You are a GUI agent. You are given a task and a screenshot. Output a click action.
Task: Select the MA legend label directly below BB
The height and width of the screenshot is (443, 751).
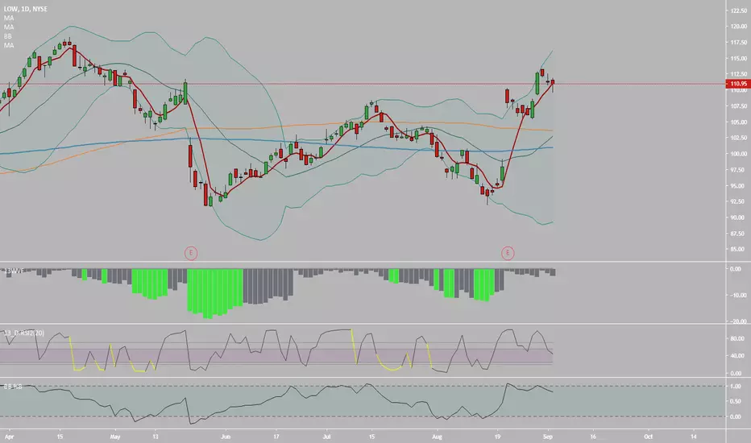[x=9, y=45]
